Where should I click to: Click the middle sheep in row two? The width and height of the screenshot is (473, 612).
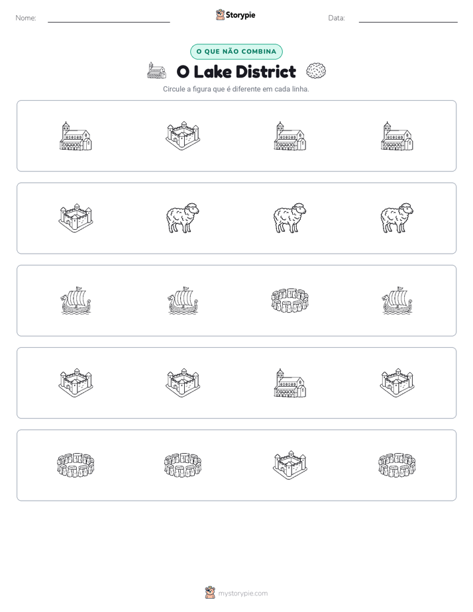pyautogui.click(x=289, y=218)
